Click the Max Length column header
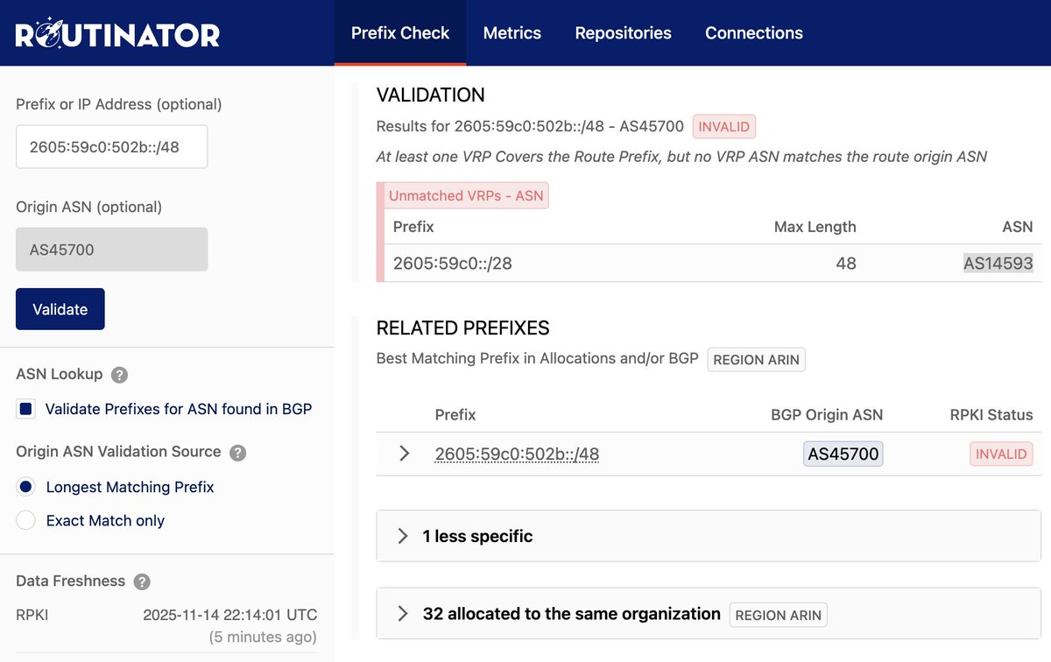This screenshot has height=662, width=1051. coord(815,227)
